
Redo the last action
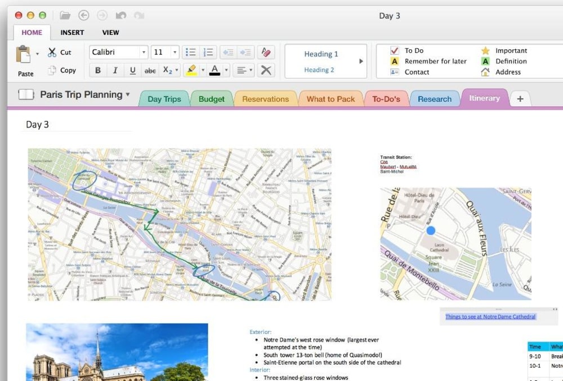pyautogui.click(x=139, y=15)
